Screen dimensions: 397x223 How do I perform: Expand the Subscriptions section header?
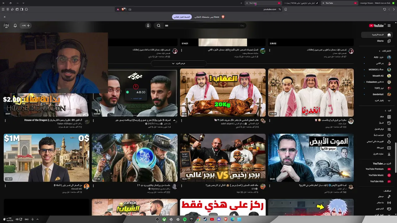tap(385, 51)
